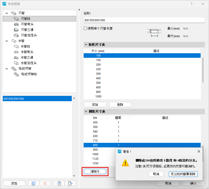The image size is (209, 189).
Task: Click 添加 below the specification list
Action: (x=14, y=183)
